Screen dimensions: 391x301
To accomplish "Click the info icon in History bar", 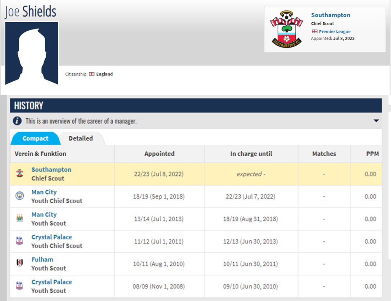I will 17,121.
